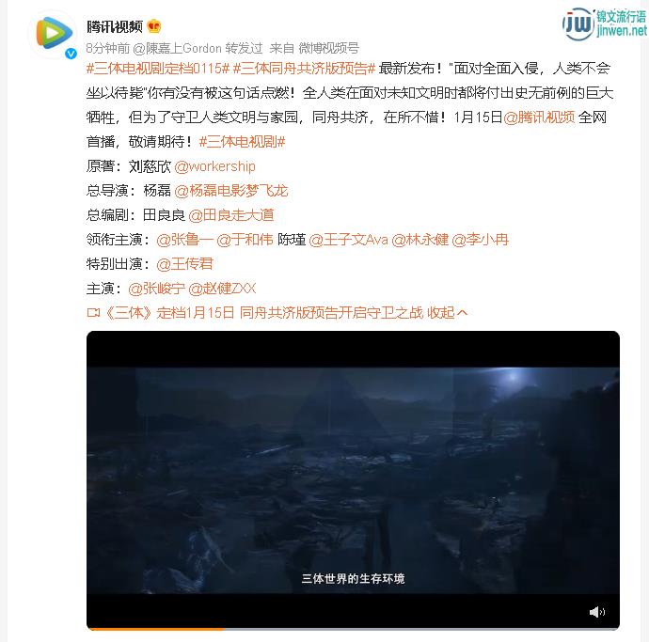Click the jinwen.net watermark logo
Viewport: 649px width, 642px height.
point(604,24)
